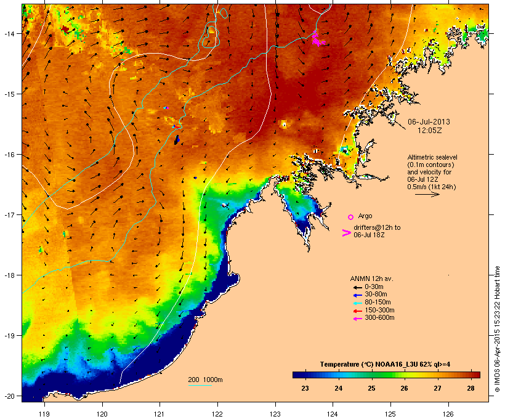Click the colorbar value 24
505x419 pixels.
[x=338, y=388]
